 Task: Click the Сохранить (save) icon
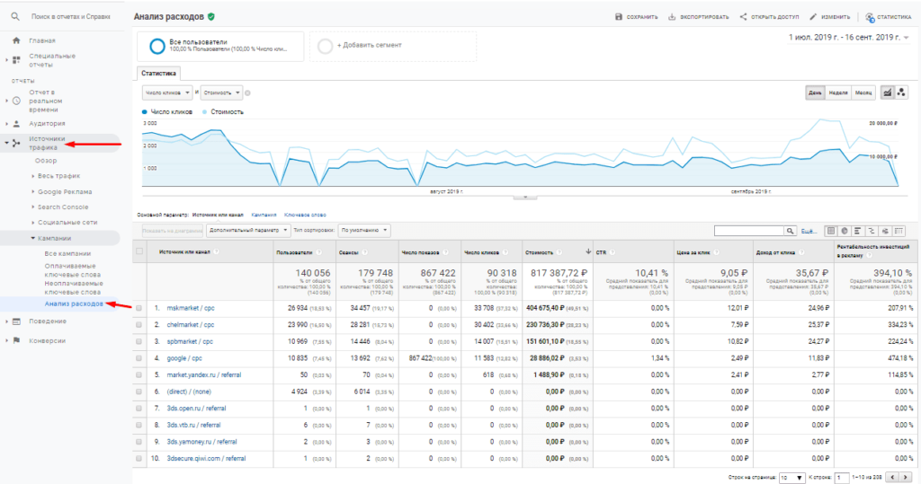(x=619, y=17)
